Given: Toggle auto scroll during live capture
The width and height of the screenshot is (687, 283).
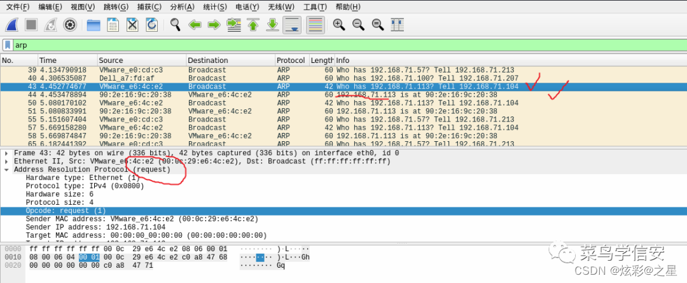Looking at the screenshot, I should tap(292, 25).
